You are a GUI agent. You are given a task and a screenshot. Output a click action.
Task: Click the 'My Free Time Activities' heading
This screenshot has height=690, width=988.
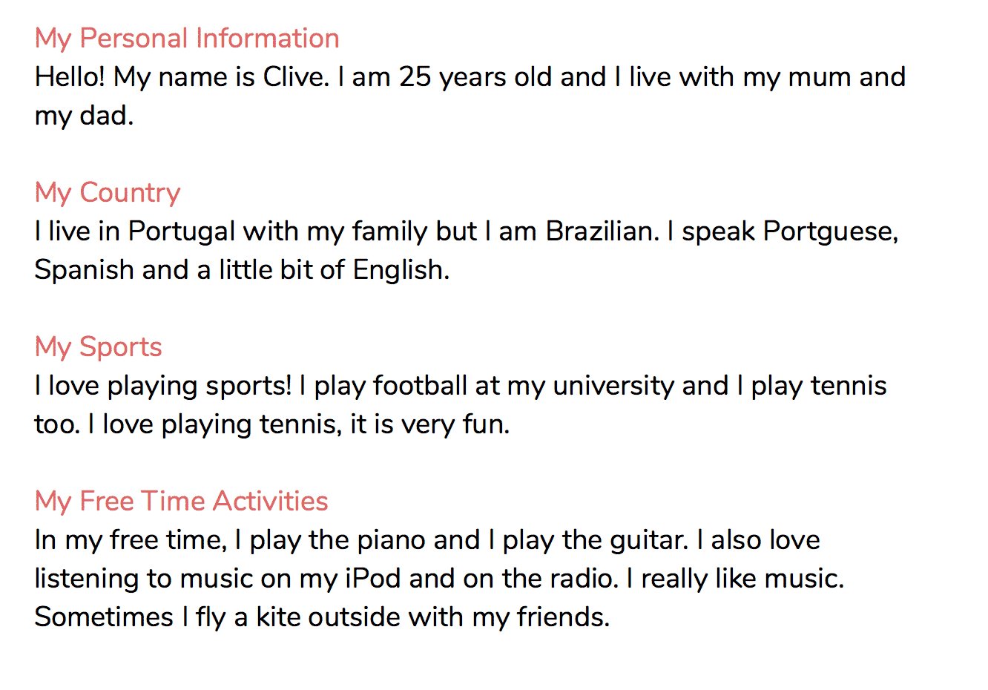(182, 502)
